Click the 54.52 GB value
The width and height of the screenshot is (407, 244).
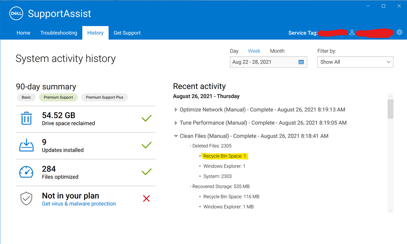(x=59, y=115)
